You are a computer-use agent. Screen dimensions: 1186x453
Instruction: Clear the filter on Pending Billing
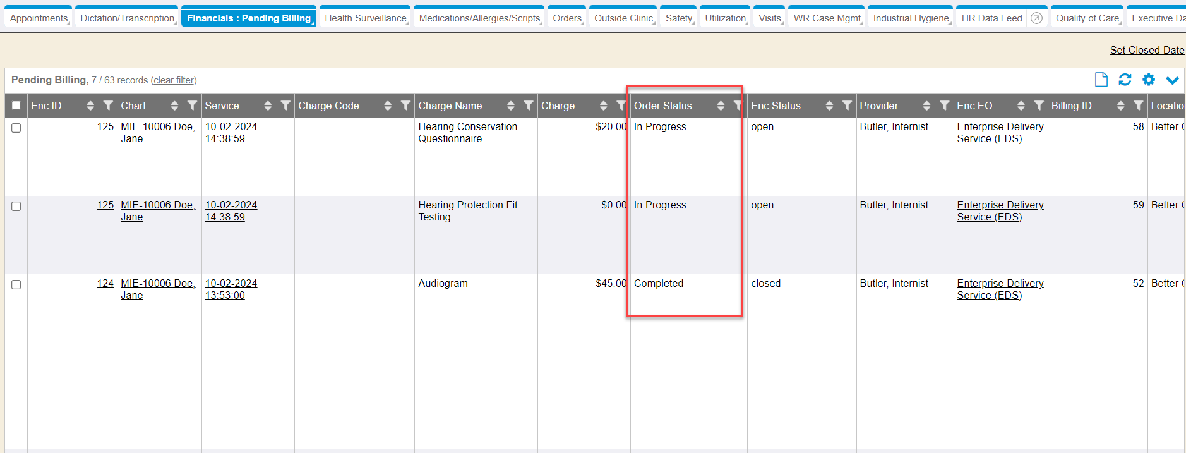pyautogui.click(x=174, y=80)
